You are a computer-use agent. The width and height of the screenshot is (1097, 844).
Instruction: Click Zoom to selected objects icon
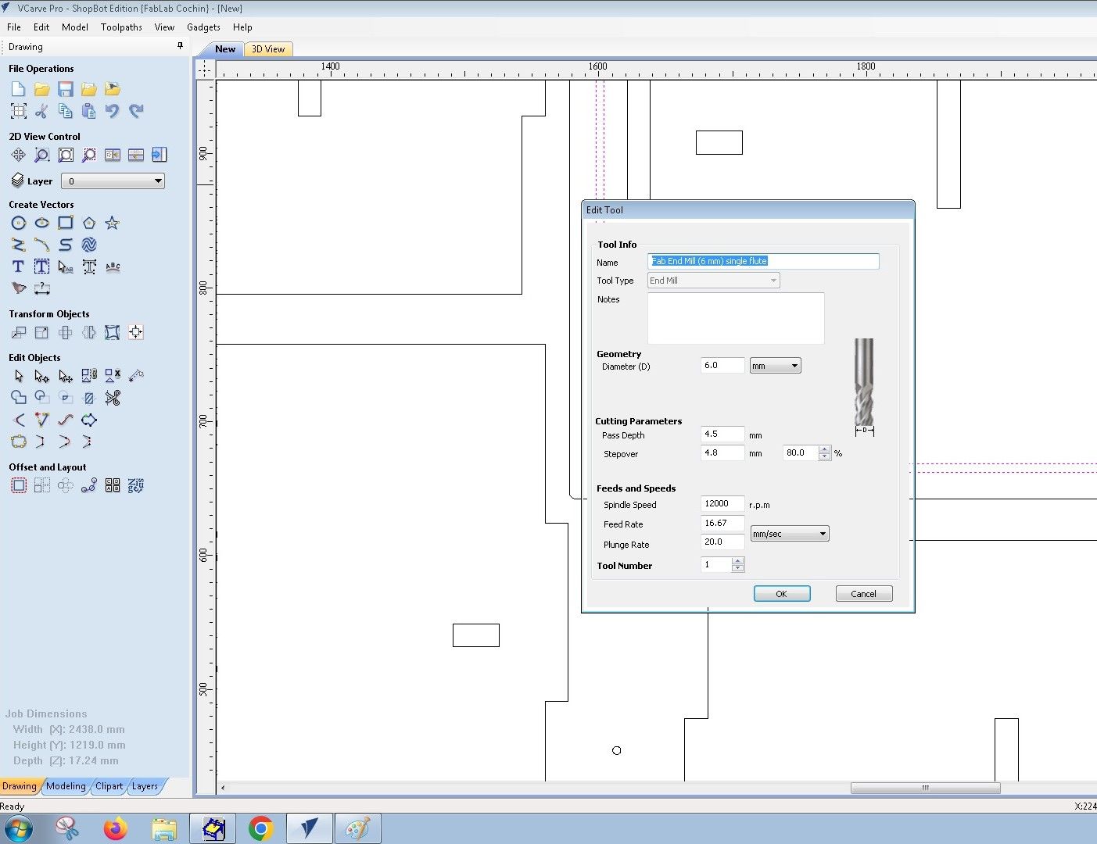[x=89, y=155]
